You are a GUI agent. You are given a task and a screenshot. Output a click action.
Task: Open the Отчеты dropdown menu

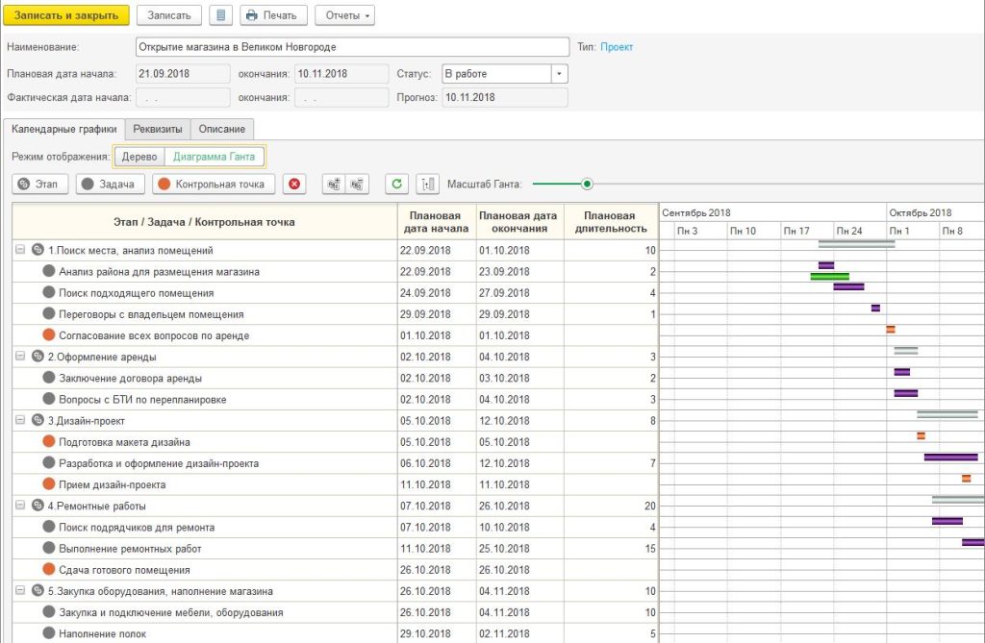pyautogui.click(x=347, y=15)
